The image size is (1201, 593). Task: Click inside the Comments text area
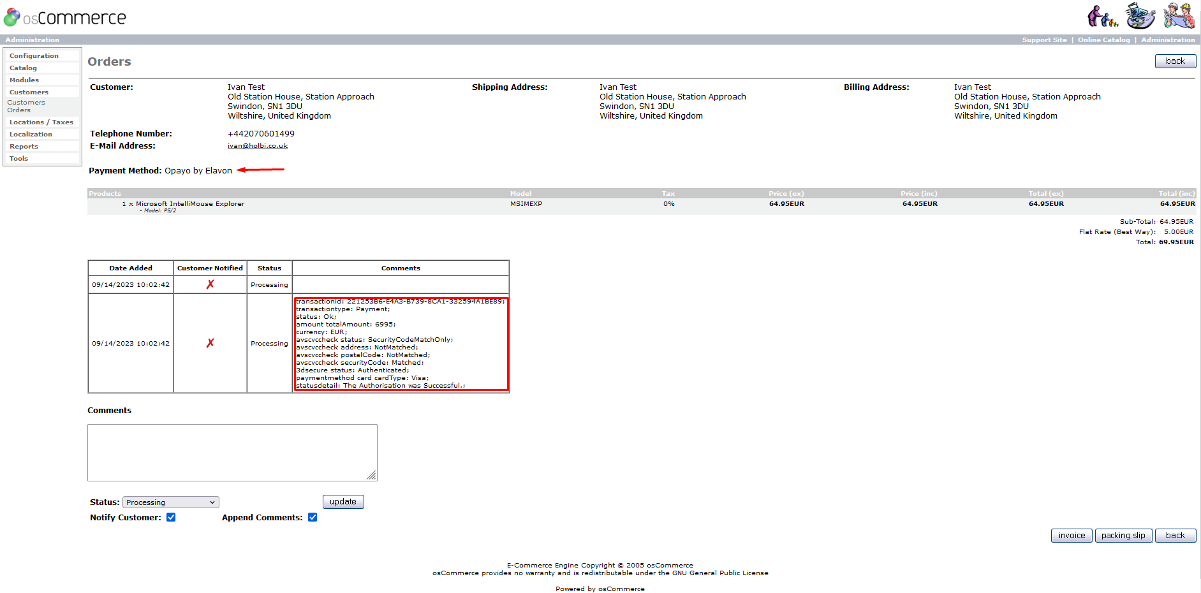(x=232, y=453)
